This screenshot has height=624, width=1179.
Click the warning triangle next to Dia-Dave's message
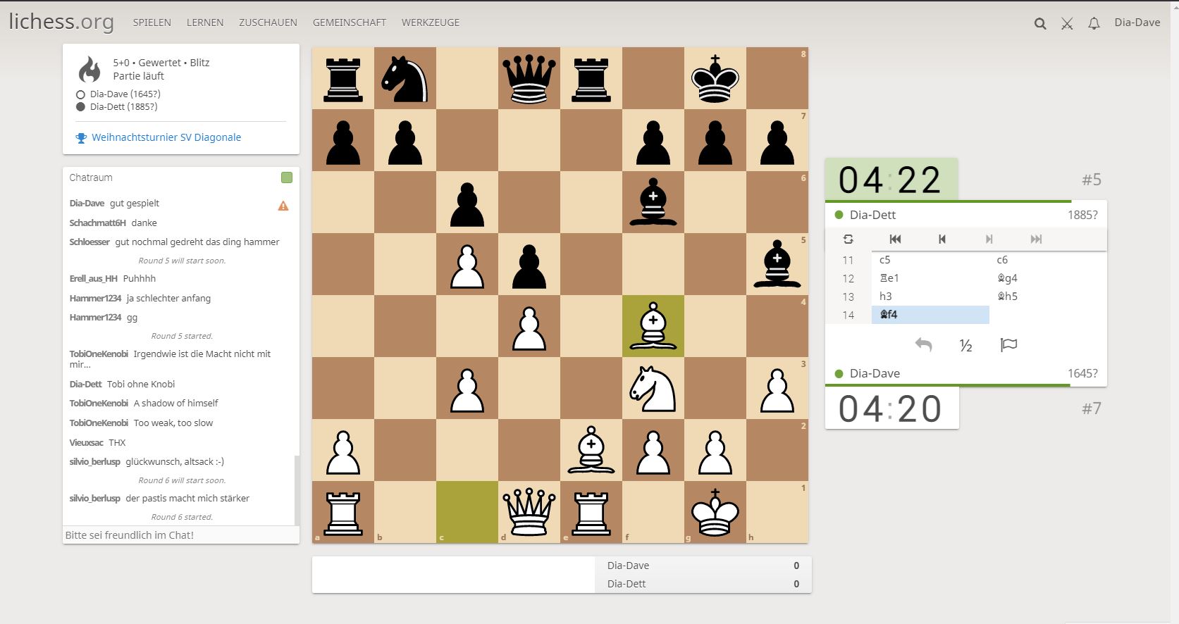coord(283,206)
